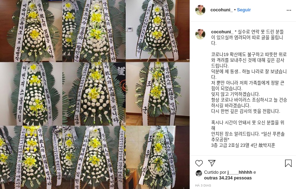Show the outras 34.234 pessoas likes list
This screenshot has height=189, width=296.
pyautogui.click(x=228, y=178)
